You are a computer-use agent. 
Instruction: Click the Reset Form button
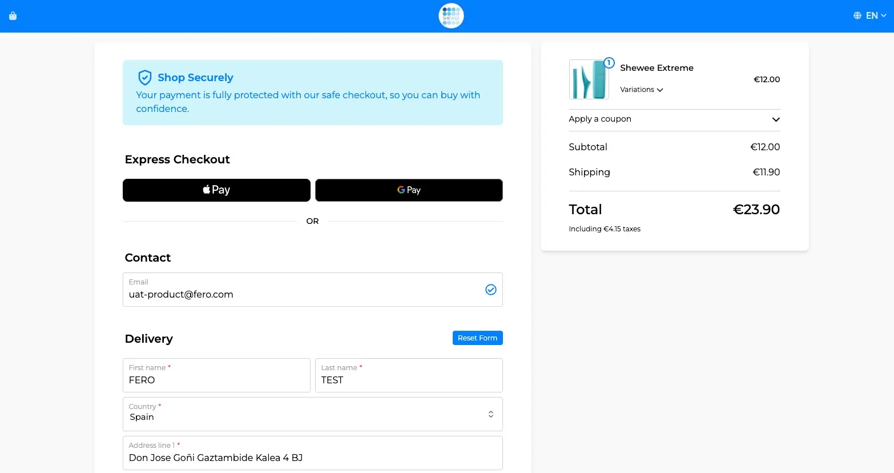click(x=478, y=338)
